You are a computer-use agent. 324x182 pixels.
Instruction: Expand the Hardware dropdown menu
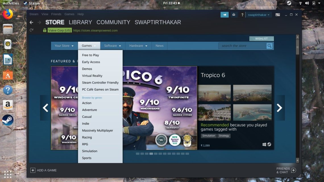[x=138, y=46]
